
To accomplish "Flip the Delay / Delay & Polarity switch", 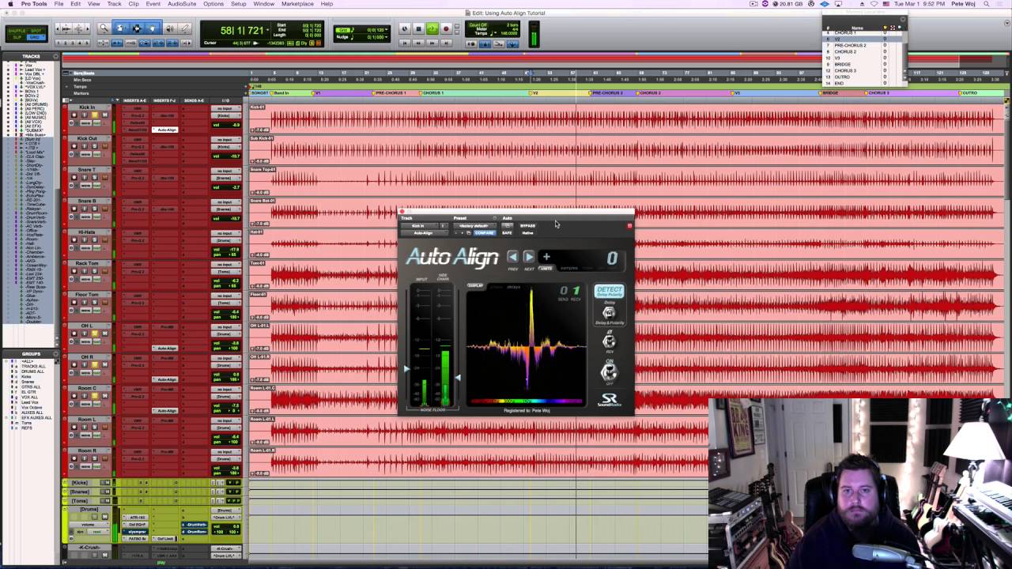I will coord(609,312).
